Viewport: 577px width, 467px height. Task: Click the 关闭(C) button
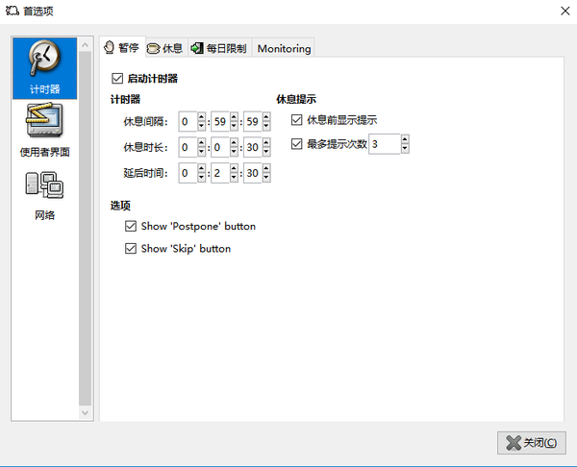[532, 443]
